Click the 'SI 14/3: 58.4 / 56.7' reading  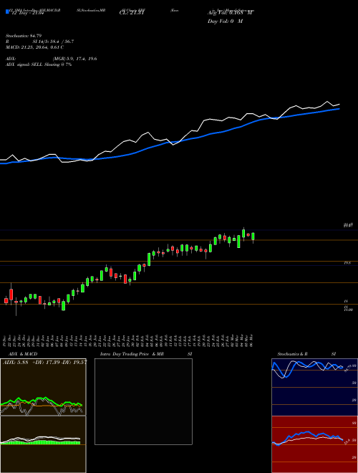[54, 42]
